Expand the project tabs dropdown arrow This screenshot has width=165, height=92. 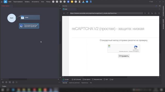[59, 6]
